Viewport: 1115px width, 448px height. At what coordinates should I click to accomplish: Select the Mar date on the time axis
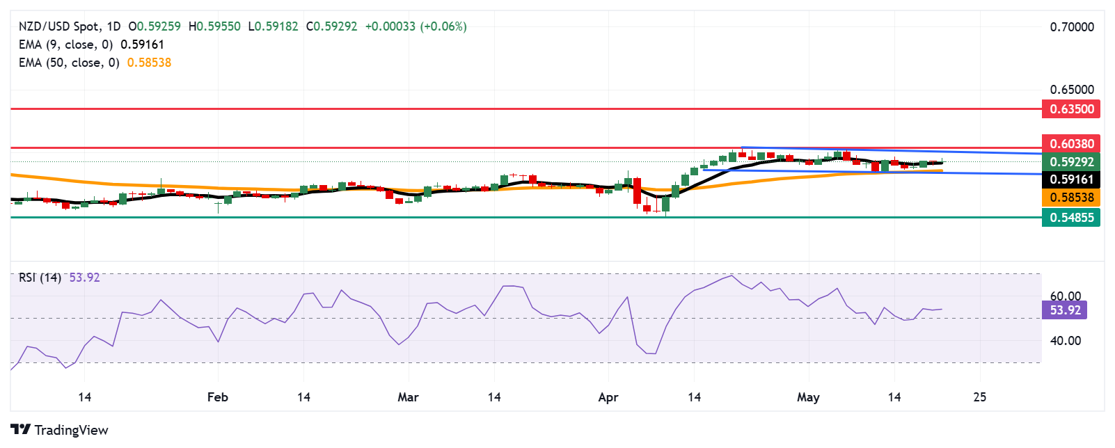pyautogui.click(x=408, y=397)
